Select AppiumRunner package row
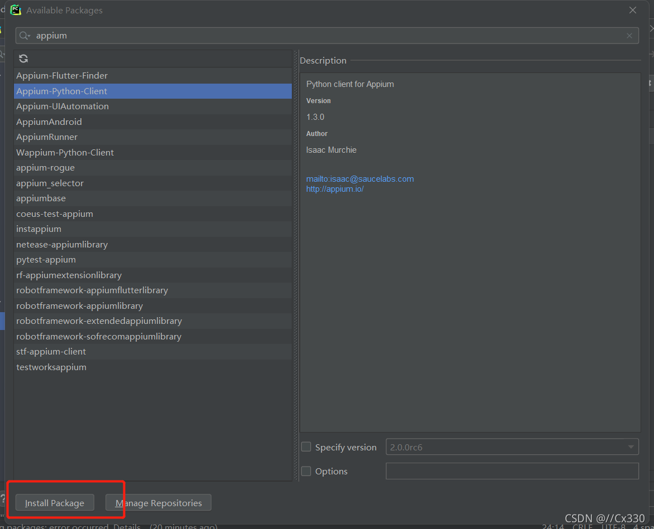Screen dimensions: 654x529 click(x=153, y=137)
